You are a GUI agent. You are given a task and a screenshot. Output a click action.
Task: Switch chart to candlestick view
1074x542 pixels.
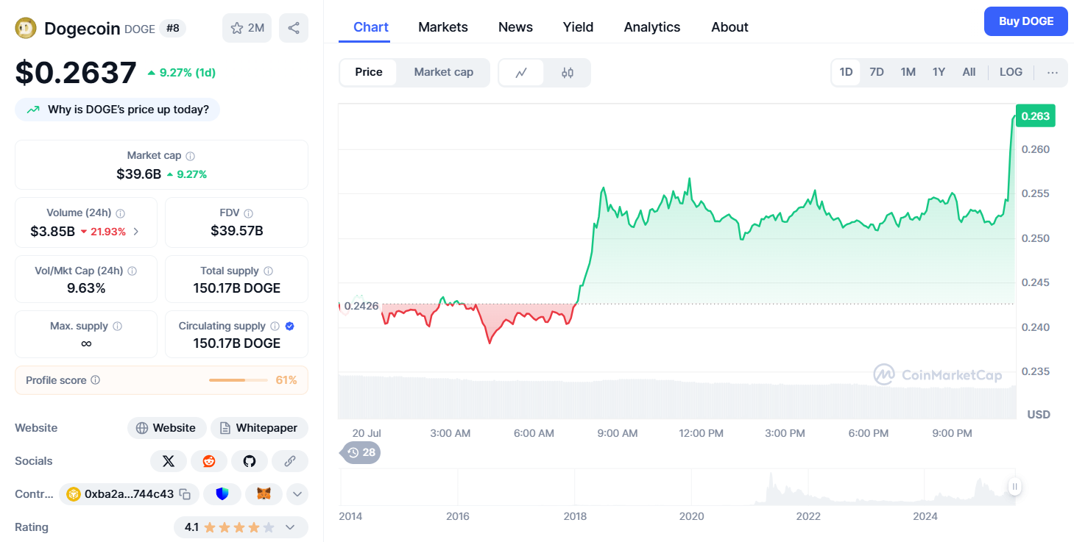(x=568, y=72)
